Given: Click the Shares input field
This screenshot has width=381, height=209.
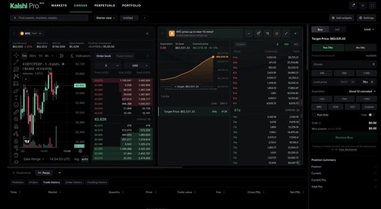Looking at the screenshot, I should [x=344, y=64].
